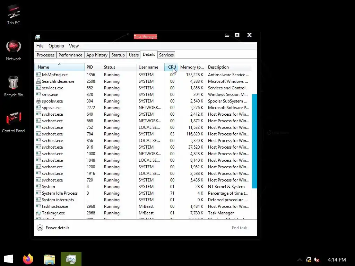Screen dimensions: 355x266
Task: Select the System row with PID 4
Action: (x=143, y=187)
